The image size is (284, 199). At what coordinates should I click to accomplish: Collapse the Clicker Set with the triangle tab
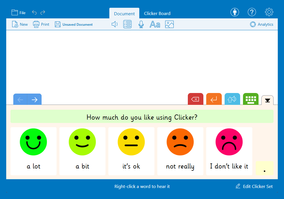coord(268,100)
